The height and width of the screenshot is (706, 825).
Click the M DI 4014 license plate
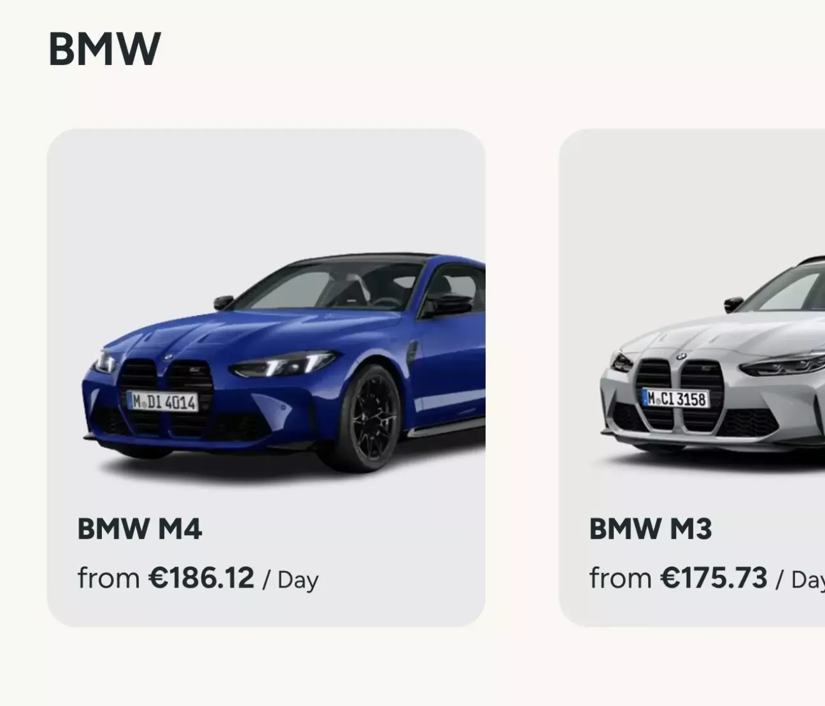click(x=162, y=402)
